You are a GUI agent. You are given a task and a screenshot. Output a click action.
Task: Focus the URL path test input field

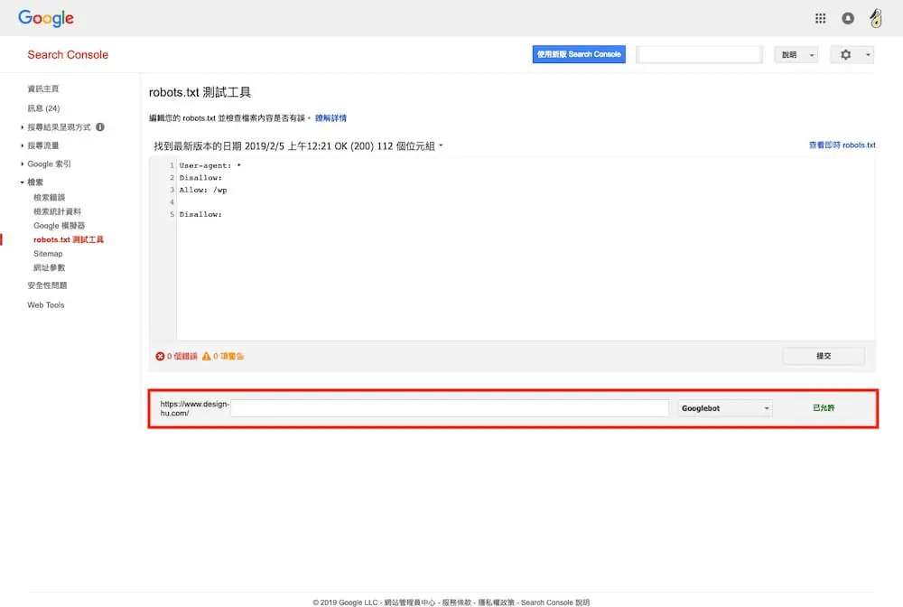pos(449,408)
